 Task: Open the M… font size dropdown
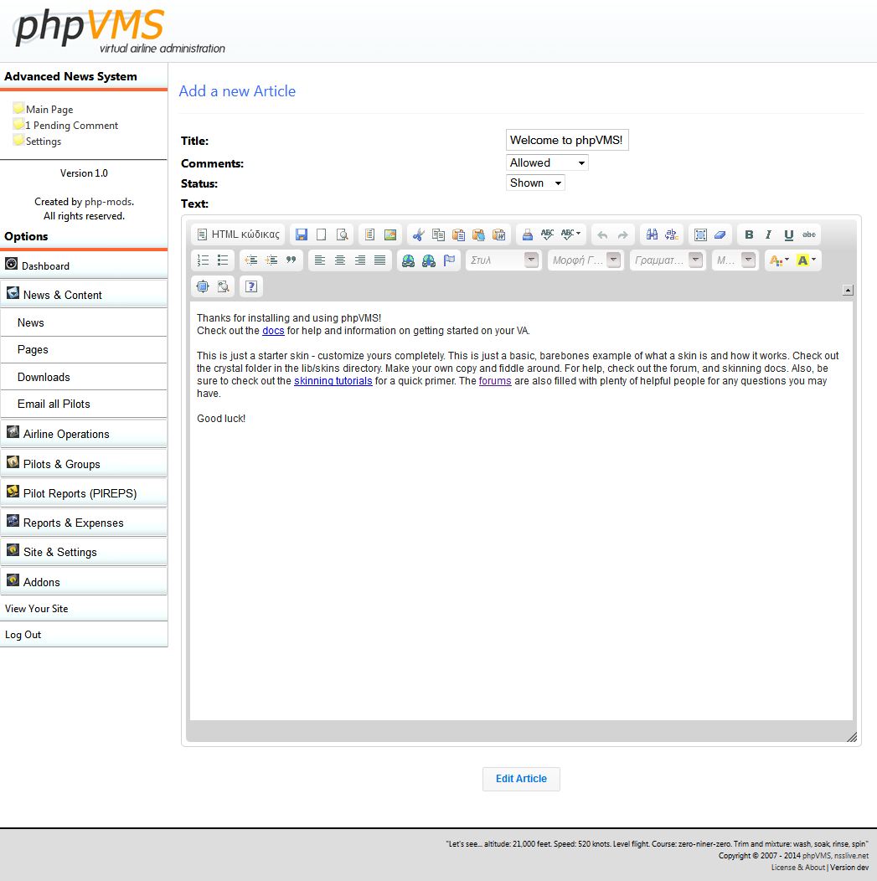pos(735,260)
